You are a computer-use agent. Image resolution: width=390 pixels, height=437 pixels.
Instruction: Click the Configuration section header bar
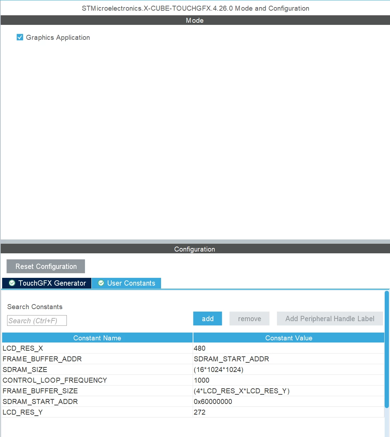point(195,249)
